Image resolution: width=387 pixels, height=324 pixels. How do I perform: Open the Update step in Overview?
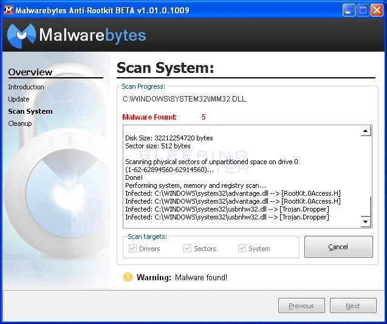(x=19, y=99)
